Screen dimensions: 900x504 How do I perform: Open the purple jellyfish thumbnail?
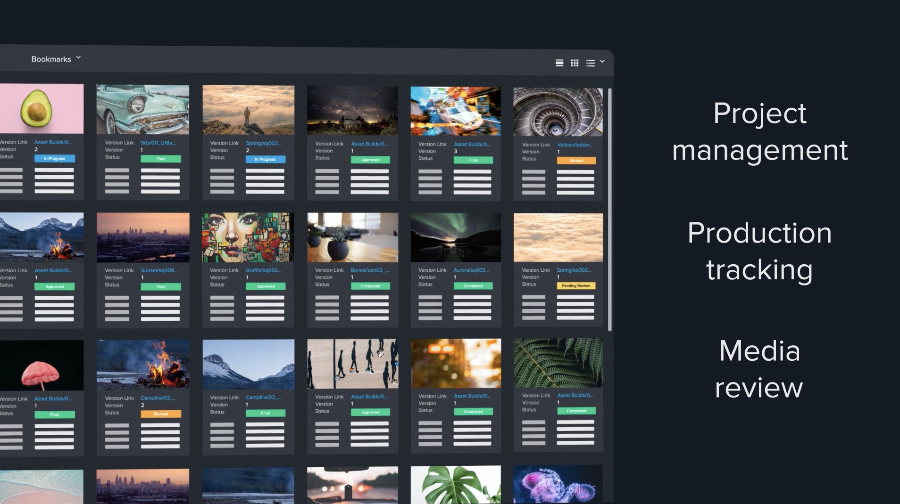[558, 484]
